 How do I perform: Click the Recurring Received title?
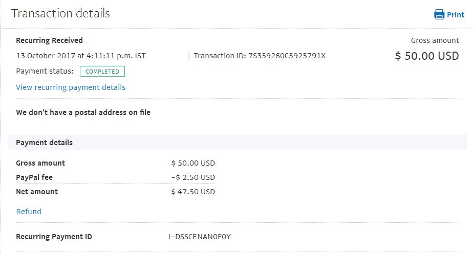click(49, 40)
